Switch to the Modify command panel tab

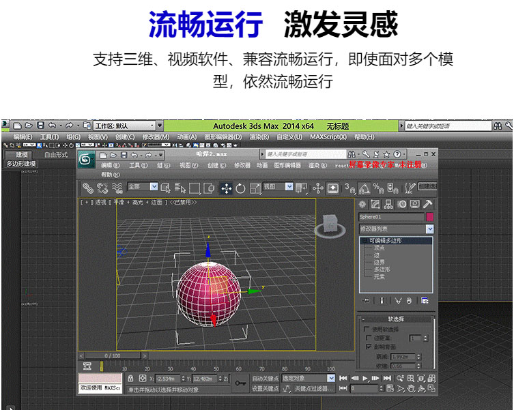[375, 204]
